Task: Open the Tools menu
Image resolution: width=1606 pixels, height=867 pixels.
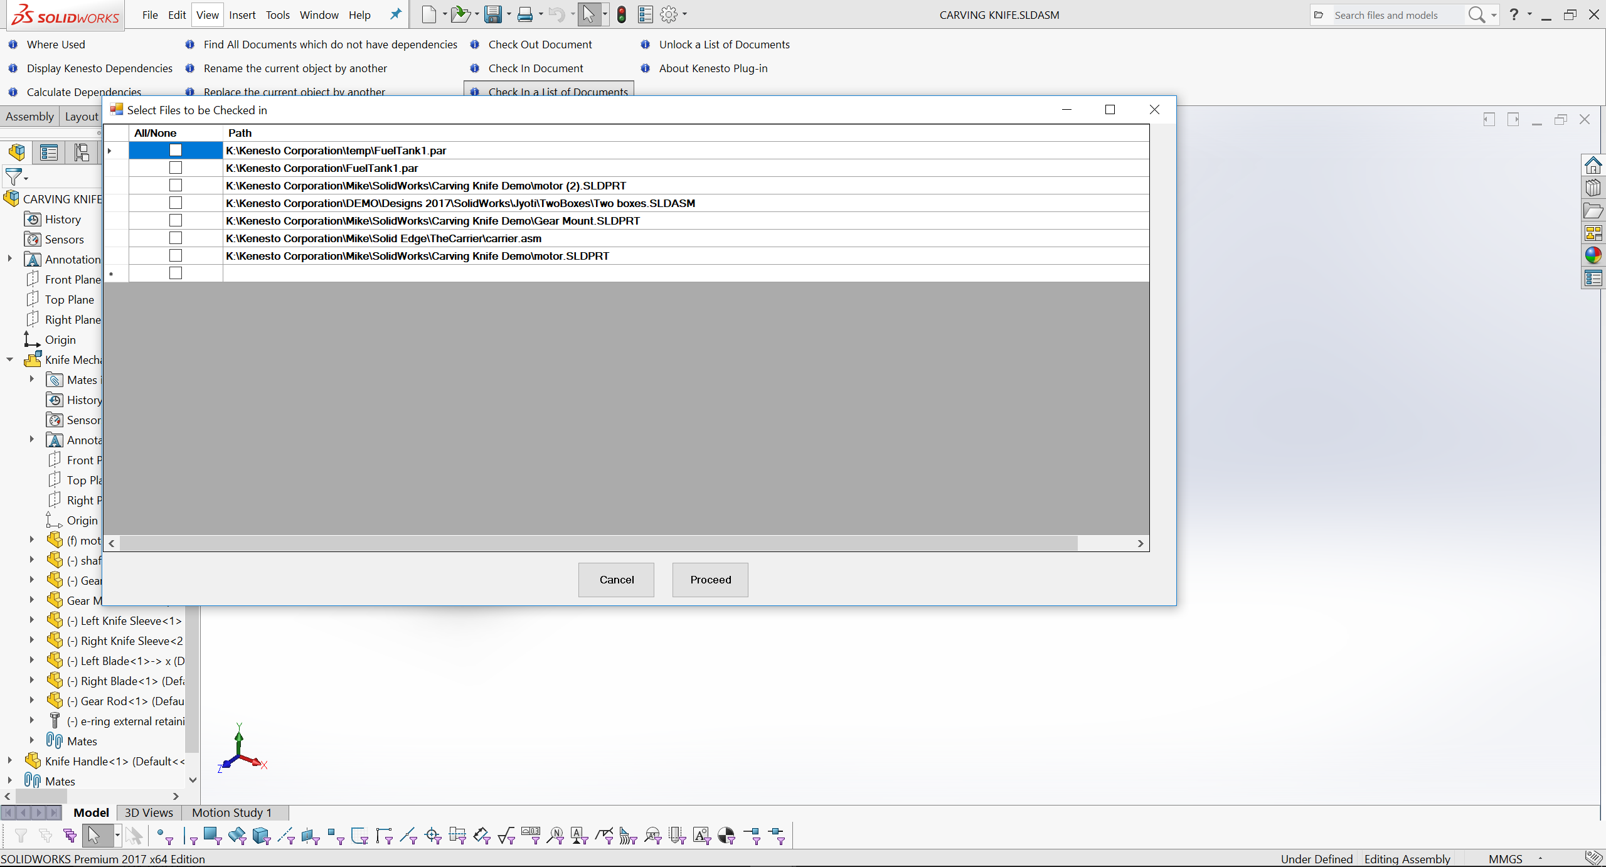Action: pos(277,15)
